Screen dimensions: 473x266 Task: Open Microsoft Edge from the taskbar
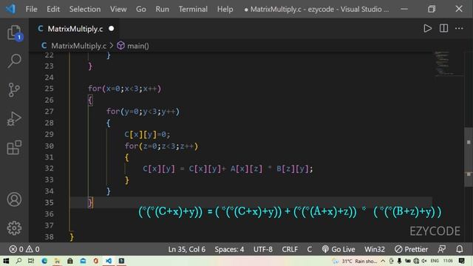click(x=44, y=261)
